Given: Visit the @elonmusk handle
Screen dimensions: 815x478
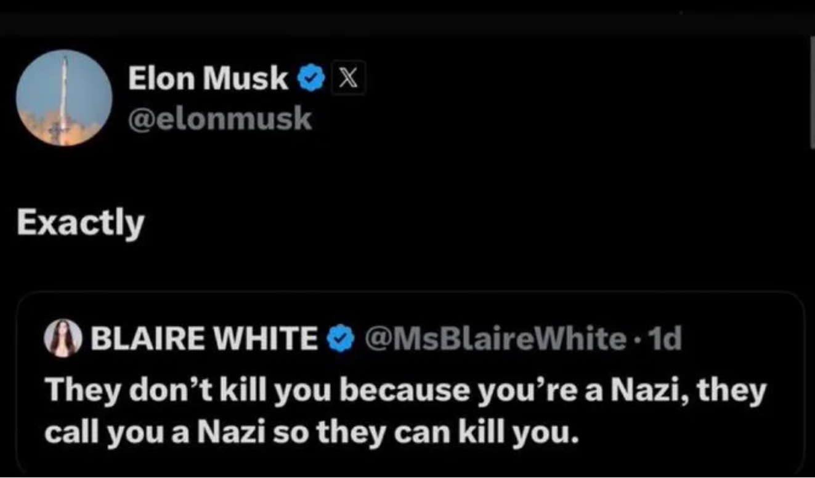Looking at the screenshot, I should (219, 119).
